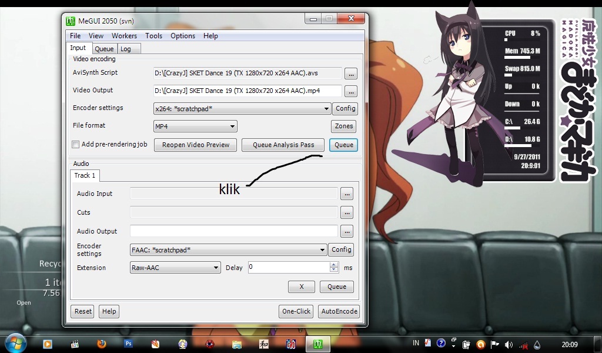
Task: Open Zones settings
Action: [343, 126]
